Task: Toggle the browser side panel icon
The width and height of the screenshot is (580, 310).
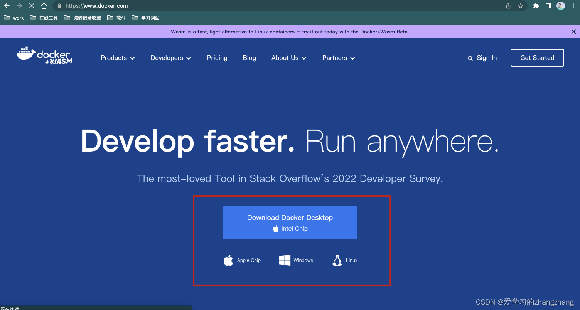Action: [548, 6]
